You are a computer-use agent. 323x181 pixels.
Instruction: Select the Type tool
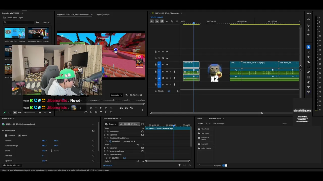point(308,87)
